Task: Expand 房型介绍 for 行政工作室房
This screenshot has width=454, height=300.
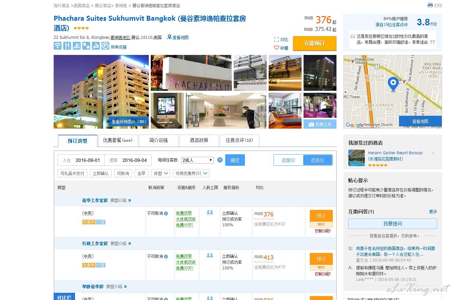Action: click(x=120, y=243)
